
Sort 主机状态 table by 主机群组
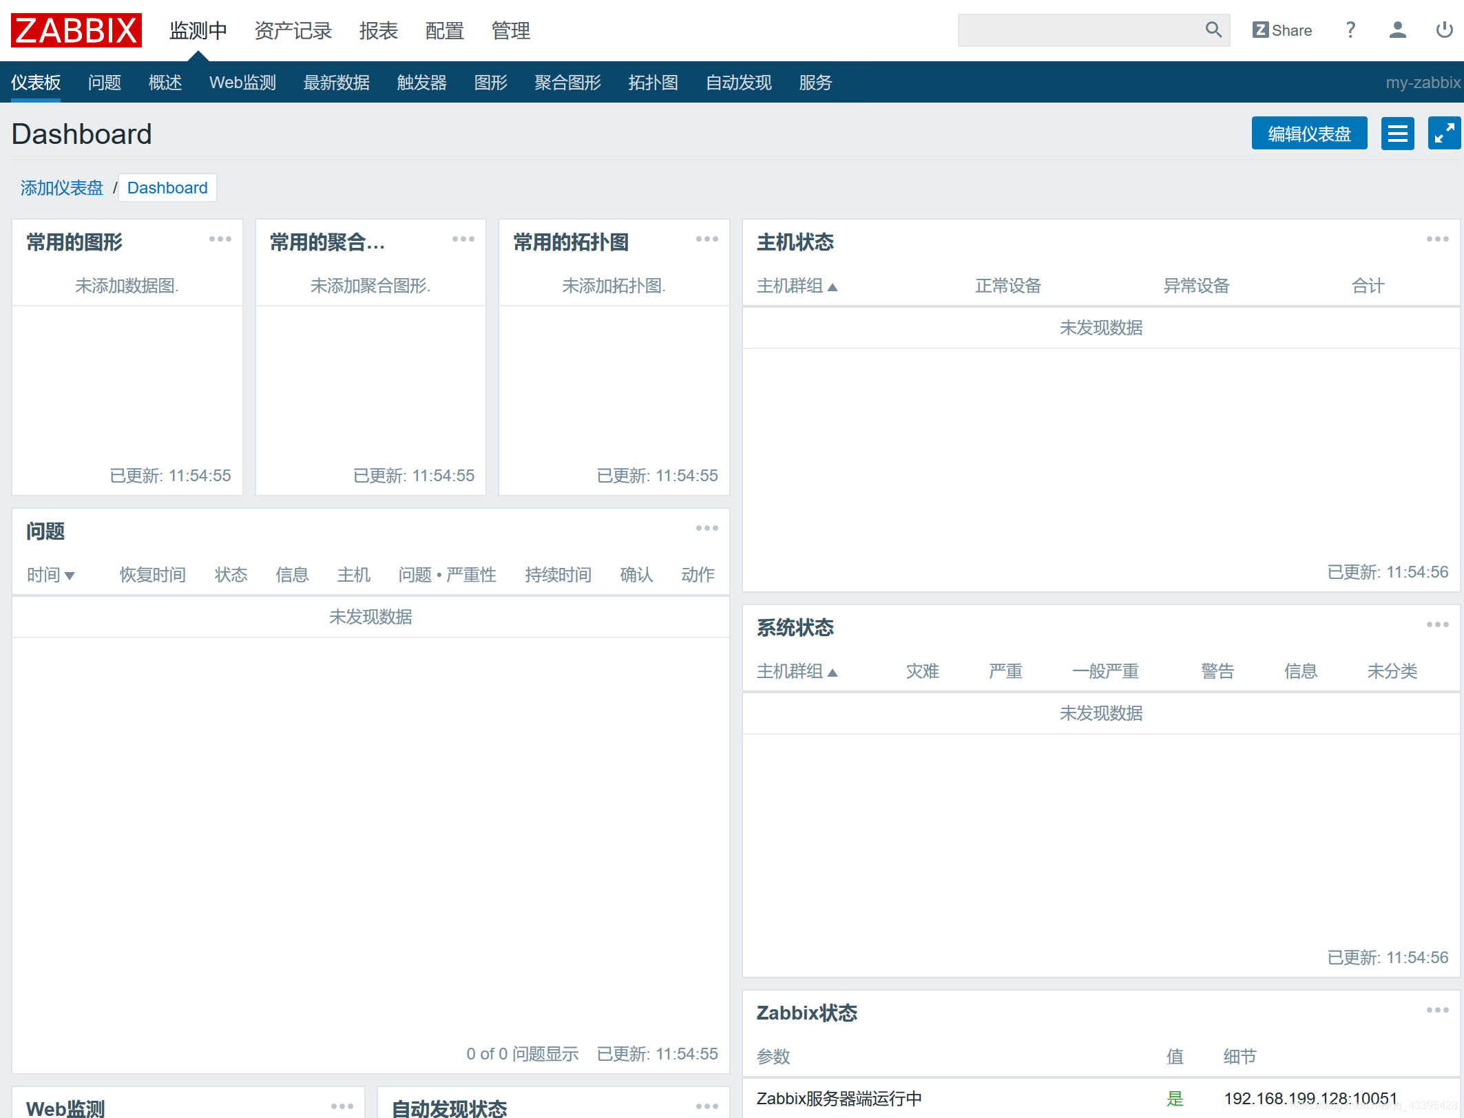(797, 286)
